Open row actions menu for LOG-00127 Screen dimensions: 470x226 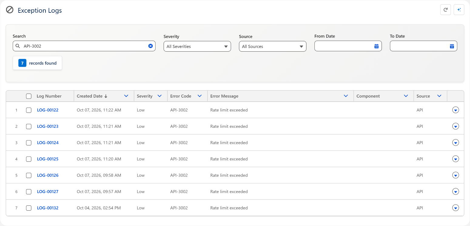pos(455,192)
